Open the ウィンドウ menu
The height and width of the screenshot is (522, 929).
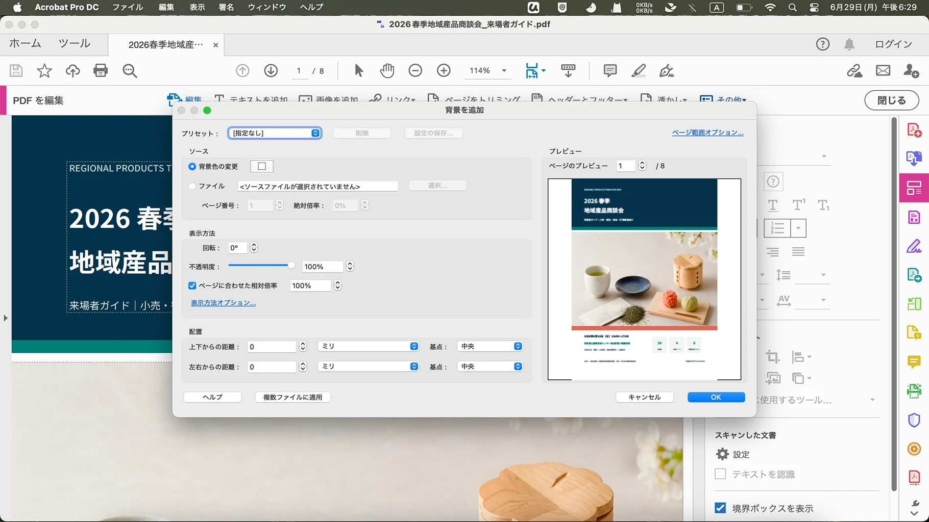tap(267, 7)
